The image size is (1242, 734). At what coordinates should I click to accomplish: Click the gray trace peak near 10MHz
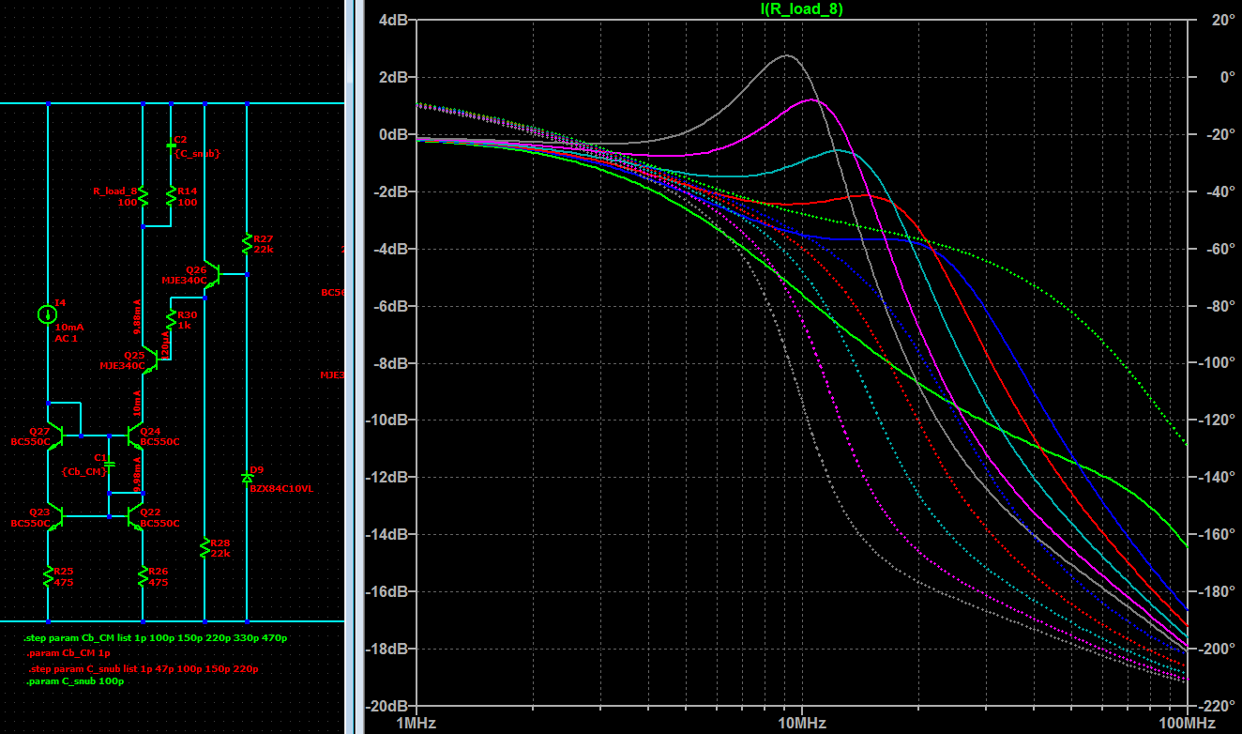(x=787, y=56)
